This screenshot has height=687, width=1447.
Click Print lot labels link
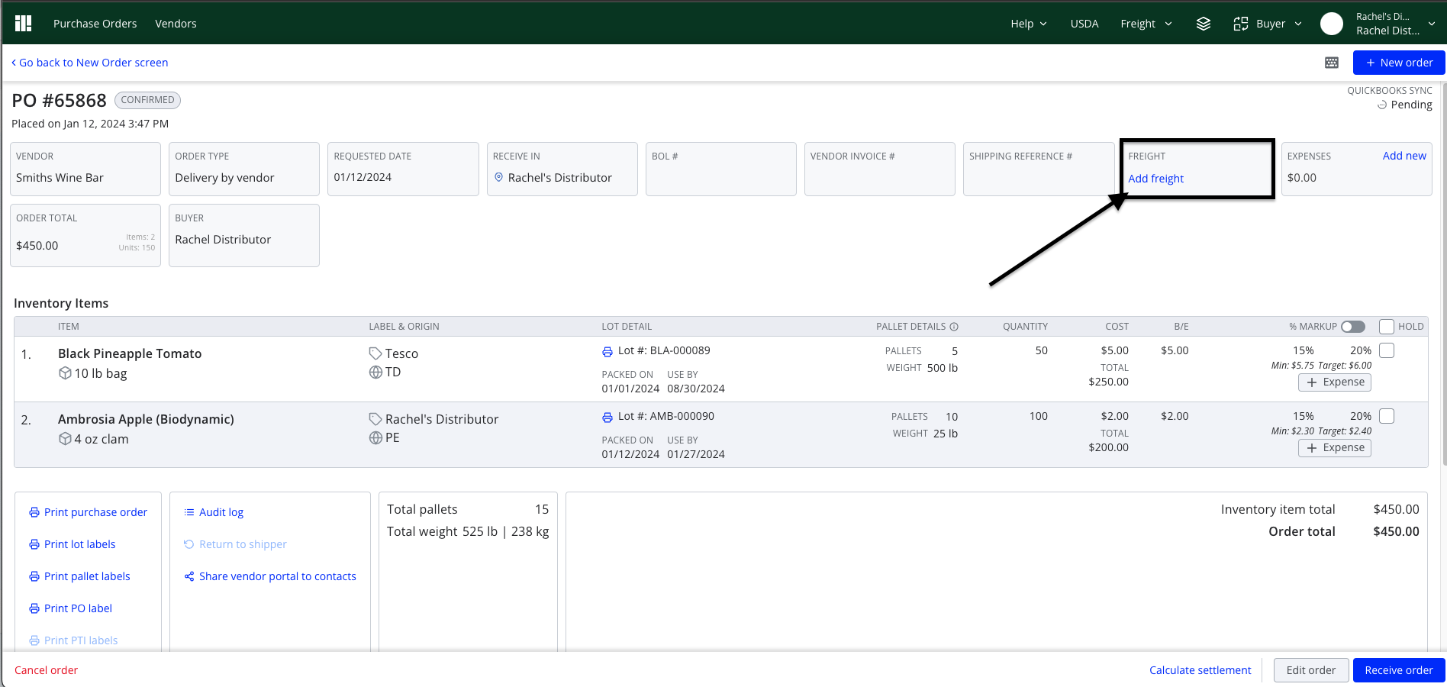(79, 544)
